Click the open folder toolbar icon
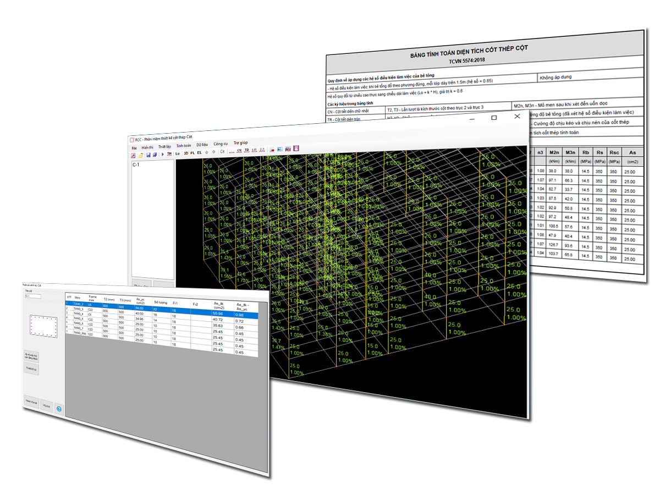The width and height of the screenshot is (660, 495). click(141, 155)
